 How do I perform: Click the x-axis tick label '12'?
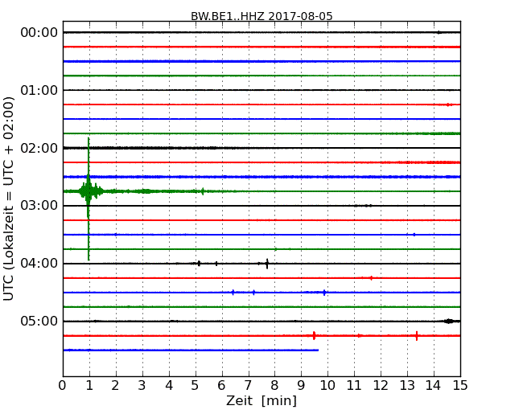coord(381,386)
